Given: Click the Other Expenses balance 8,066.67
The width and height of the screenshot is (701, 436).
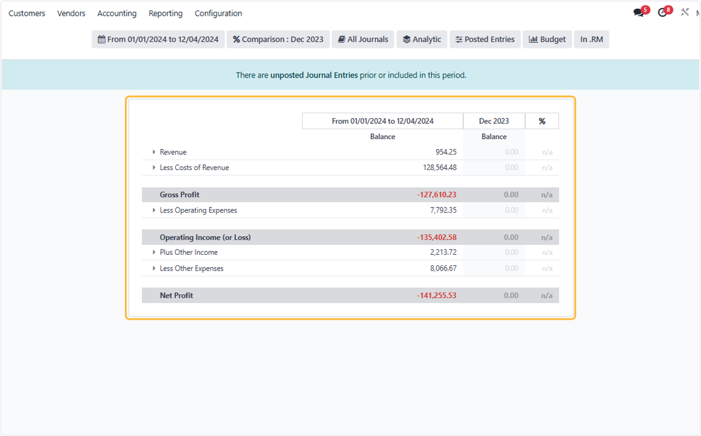Looking at the screenshot, I should [443, 268].
